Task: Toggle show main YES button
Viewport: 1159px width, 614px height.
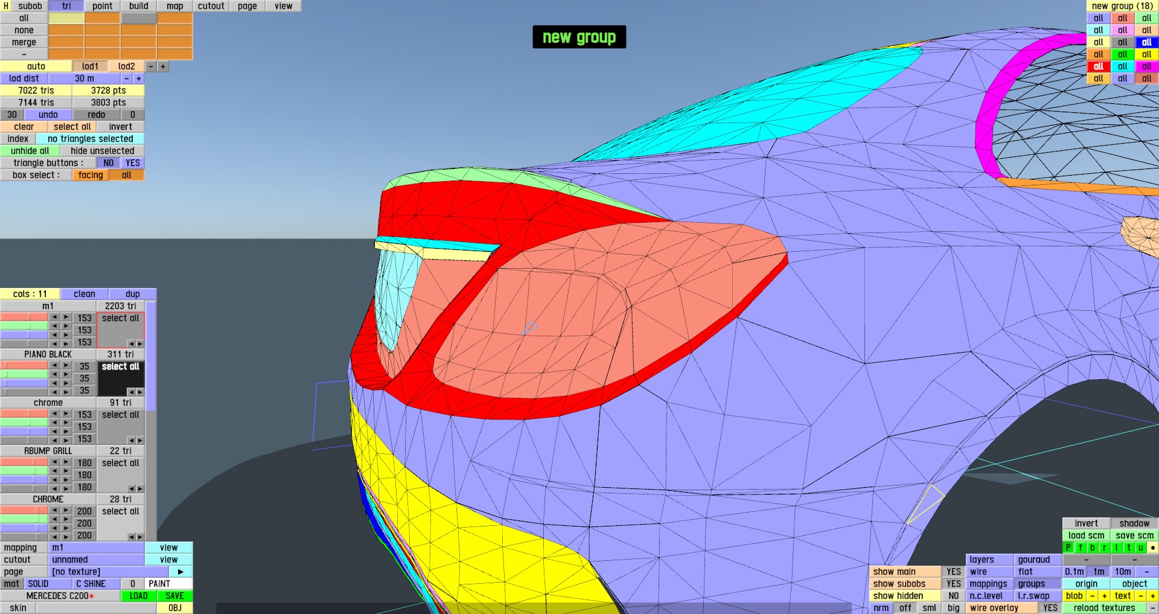Action: (954, 572)
